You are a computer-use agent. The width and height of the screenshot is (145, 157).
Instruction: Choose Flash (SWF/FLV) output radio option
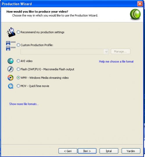tap(18, 69)
